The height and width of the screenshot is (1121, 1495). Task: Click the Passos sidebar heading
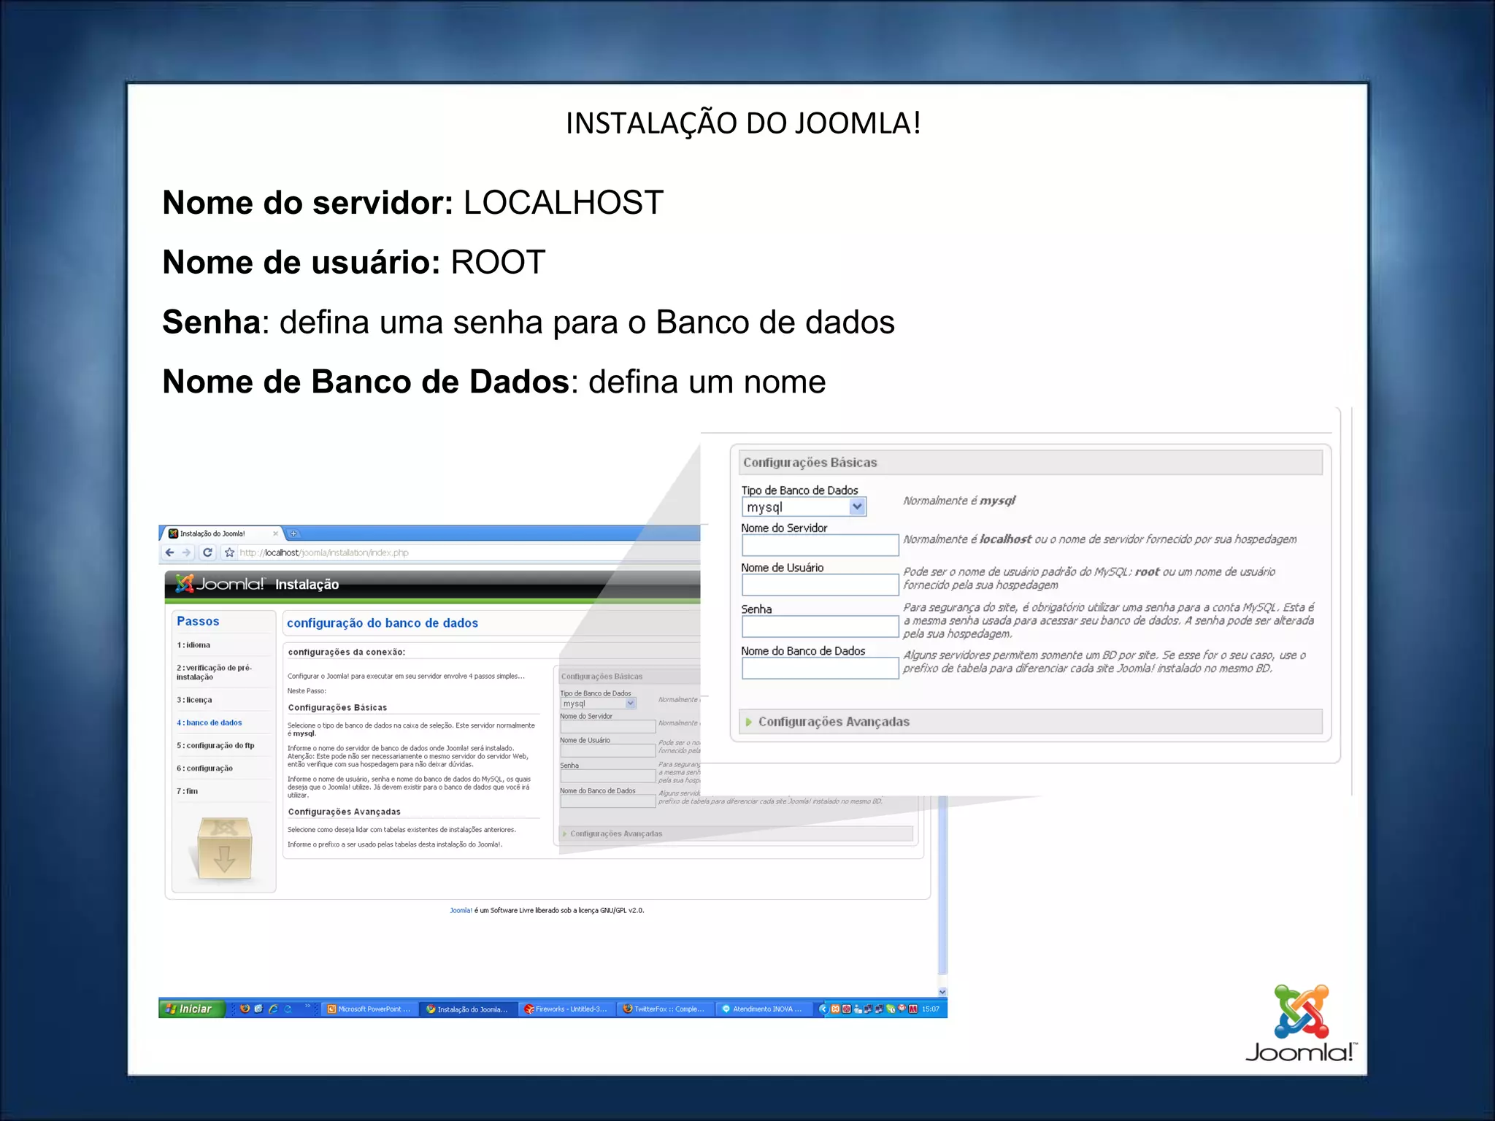198,621
